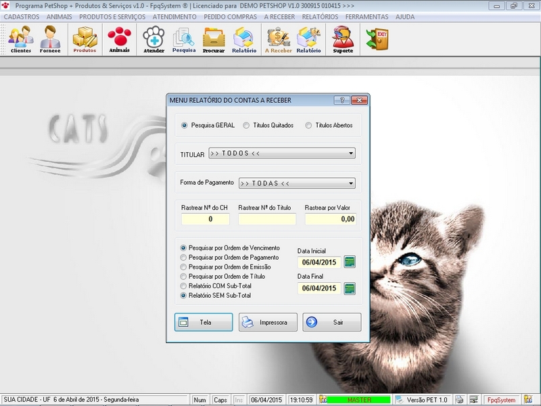The height and width of the screenshot is (406, 541).
Task: Click the Tela button
Action: (x=204, y=322)
